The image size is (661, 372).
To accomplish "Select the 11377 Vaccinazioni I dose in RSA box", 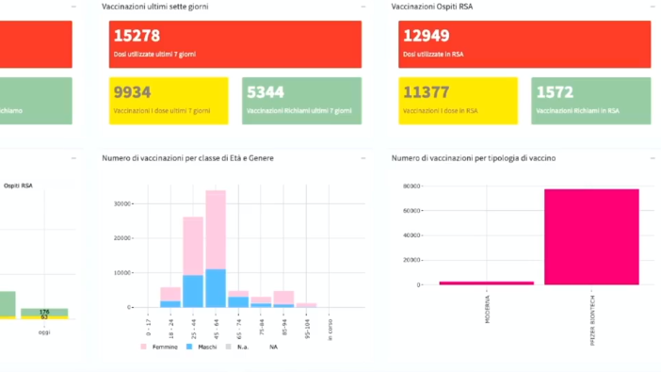I will pyautogui.click(x=459, y=101).
